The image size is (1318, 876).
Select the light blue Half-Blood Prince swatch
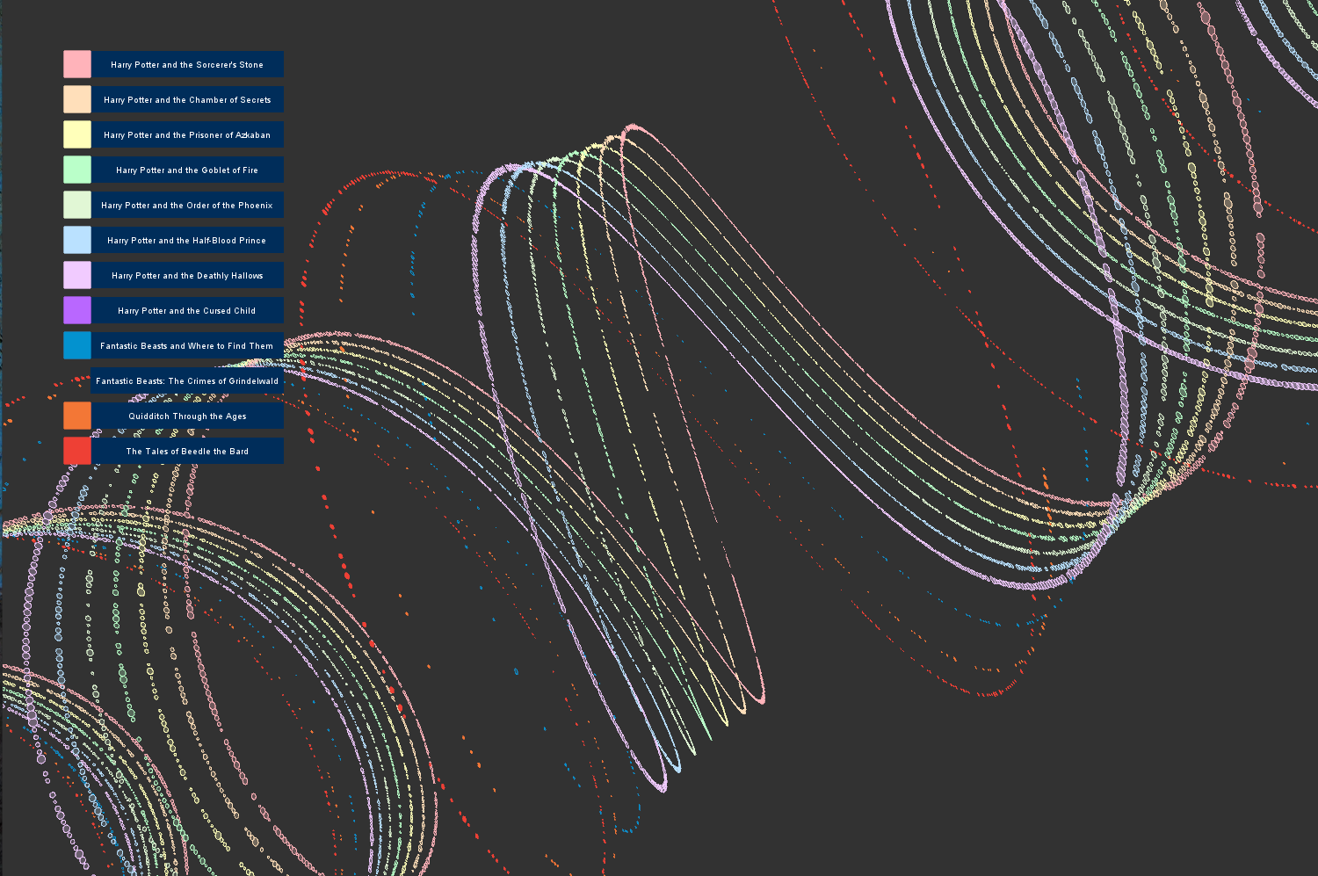click(77, 240)
